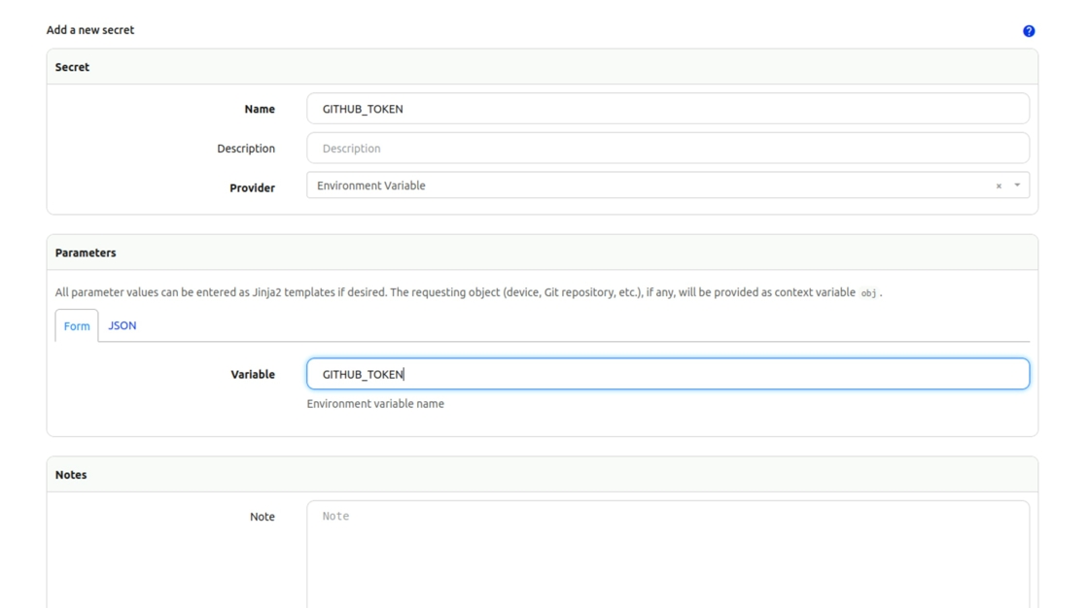Click the "Add a new secret" heading
Viewport: 1089px width, 608px height.
click(x=90, y=30)
